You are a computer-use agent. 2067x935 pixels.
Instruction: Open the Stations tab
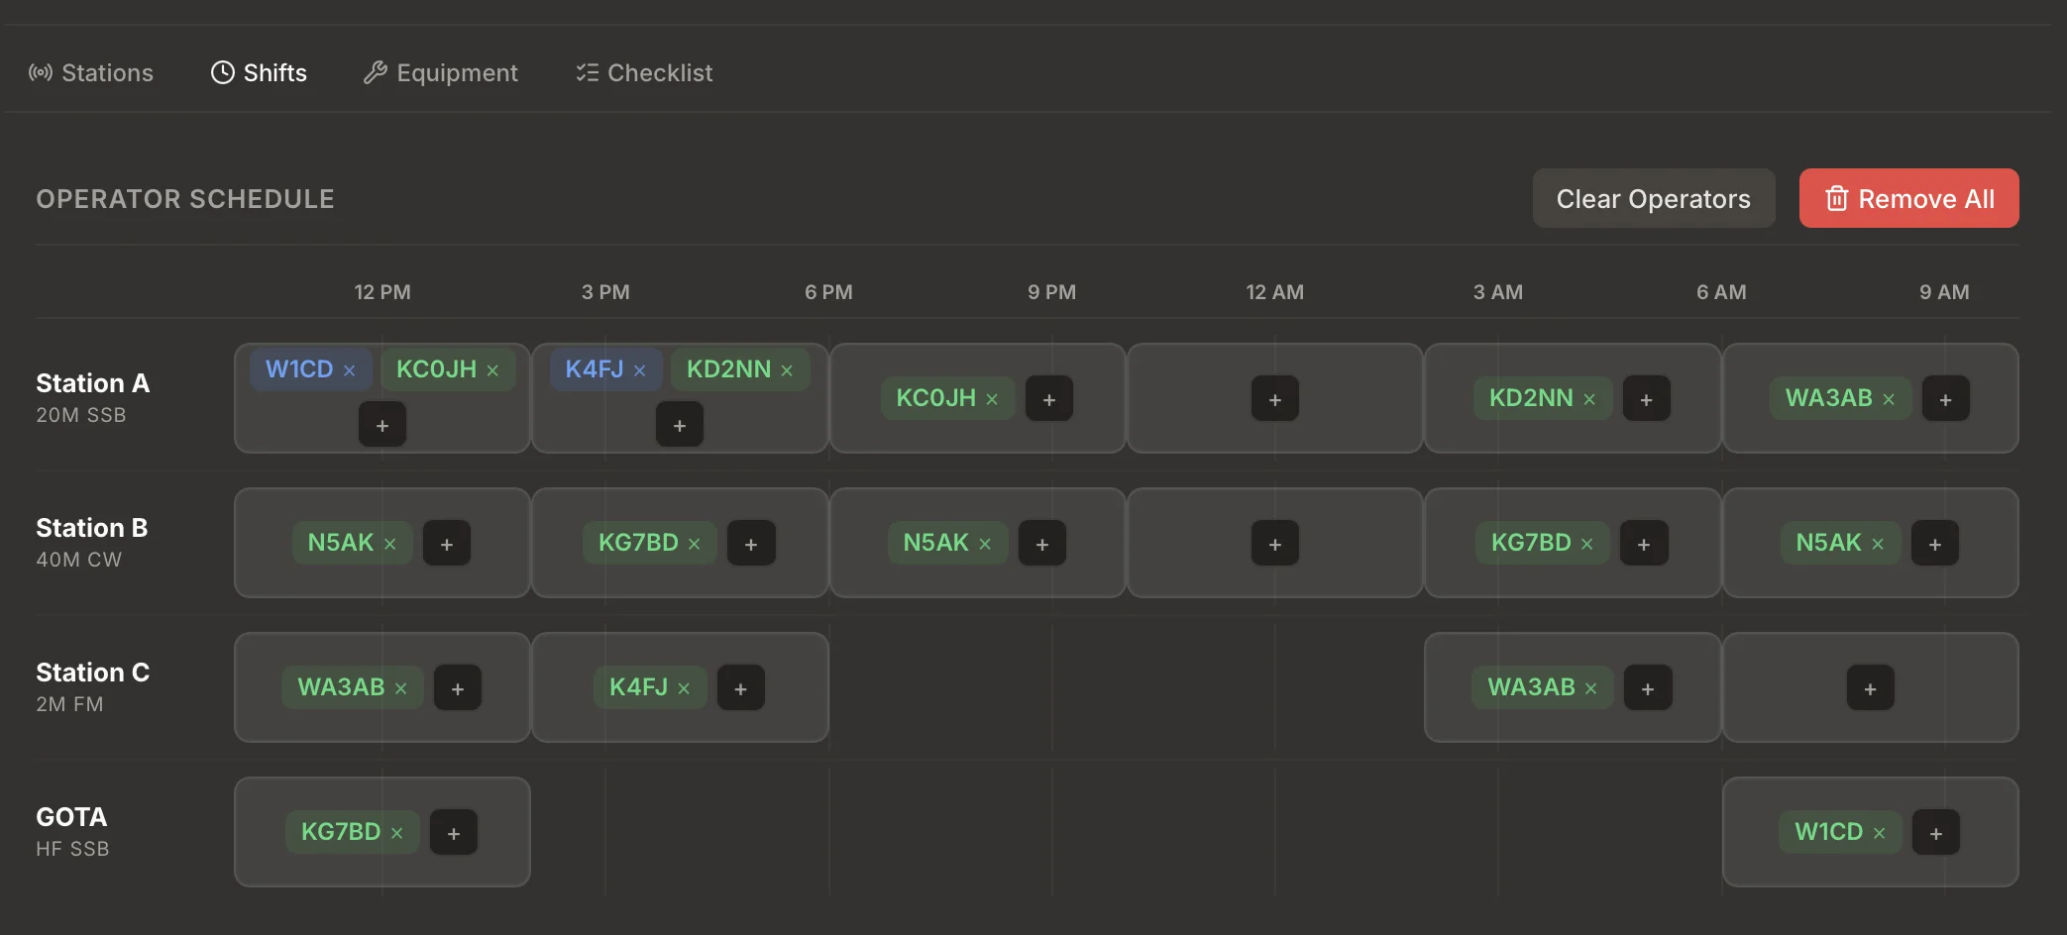click(91, 72)
